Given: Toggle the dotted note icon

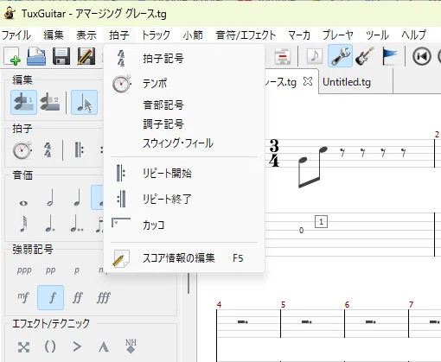Looking at the screenshot, I should (50, 224).
